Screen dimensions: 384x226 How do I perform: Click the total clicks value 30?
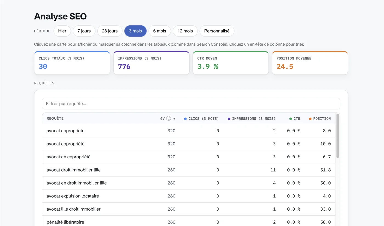point(43,67)
